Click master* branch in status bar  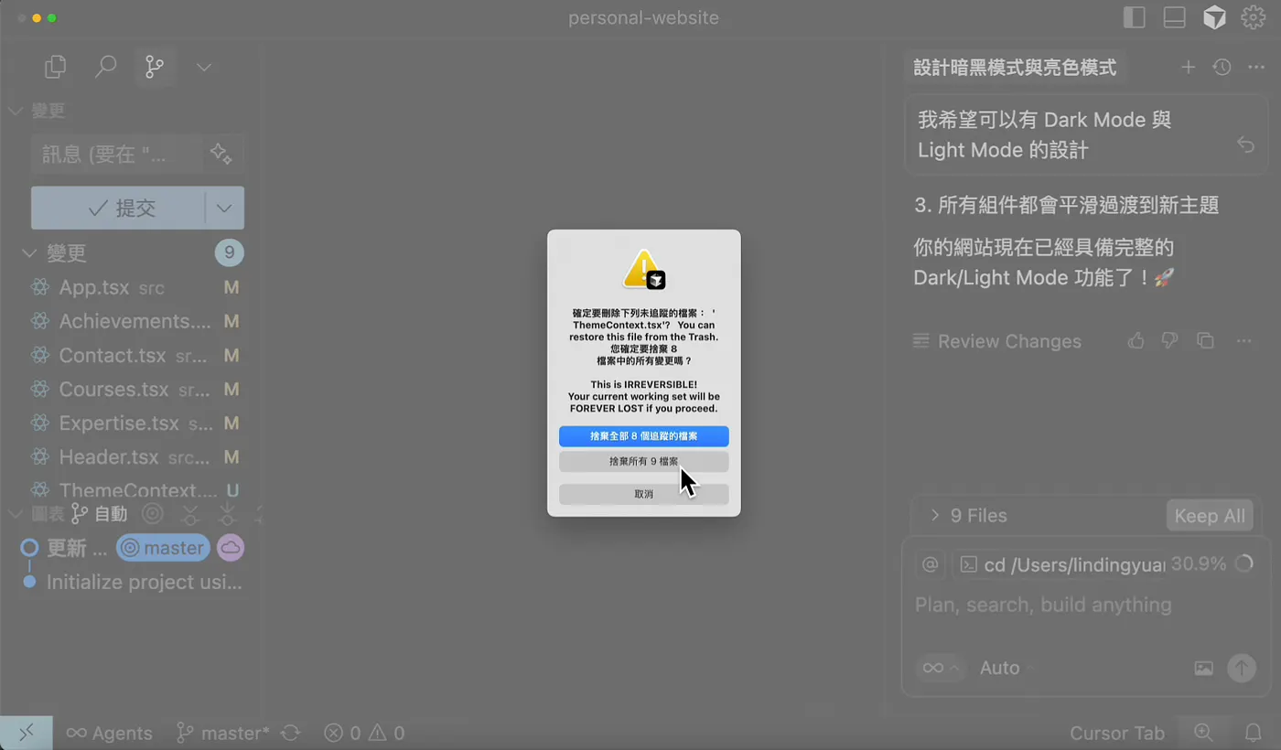click(222, 733)
